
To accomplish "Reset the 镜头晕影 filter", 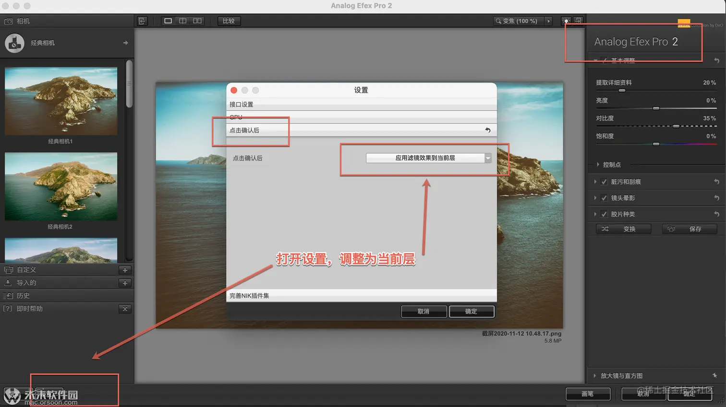I will coord(716,198).
